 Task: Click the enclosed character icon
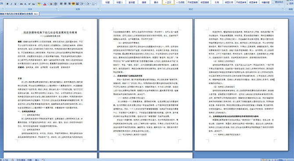pyautogui.click(x=55, y=4)
